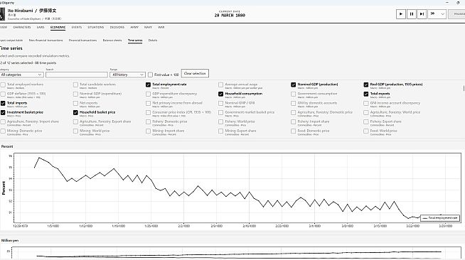Open the Characters tab
Image resolution: width=465 pixels, height=260 pixels.
pyautogui.click(x=22, y=27)
